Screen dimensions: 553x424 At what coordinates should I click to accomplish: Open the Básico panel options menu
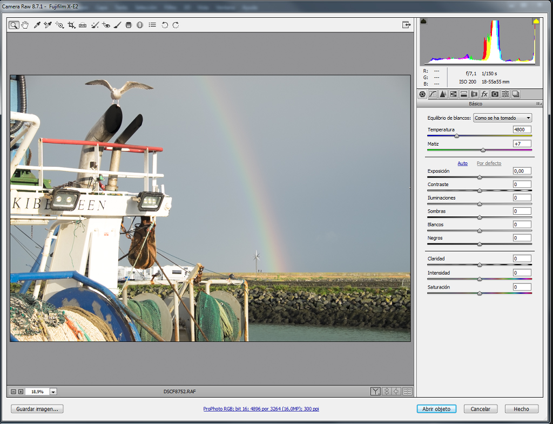pos(538,104)
